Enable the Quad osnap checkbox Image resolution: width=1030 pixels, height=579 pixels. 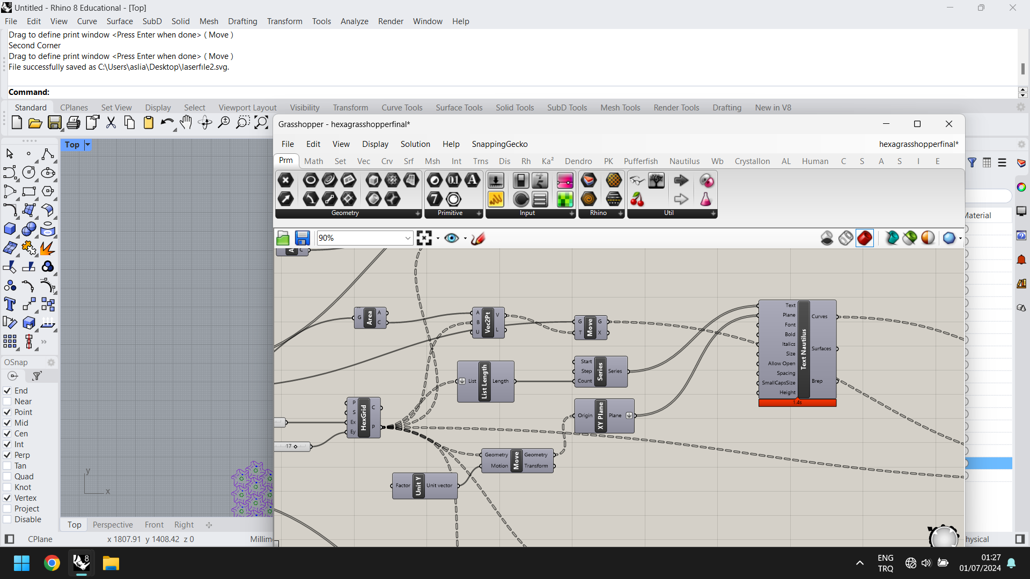pyautogui.click(x=8, y=477)
